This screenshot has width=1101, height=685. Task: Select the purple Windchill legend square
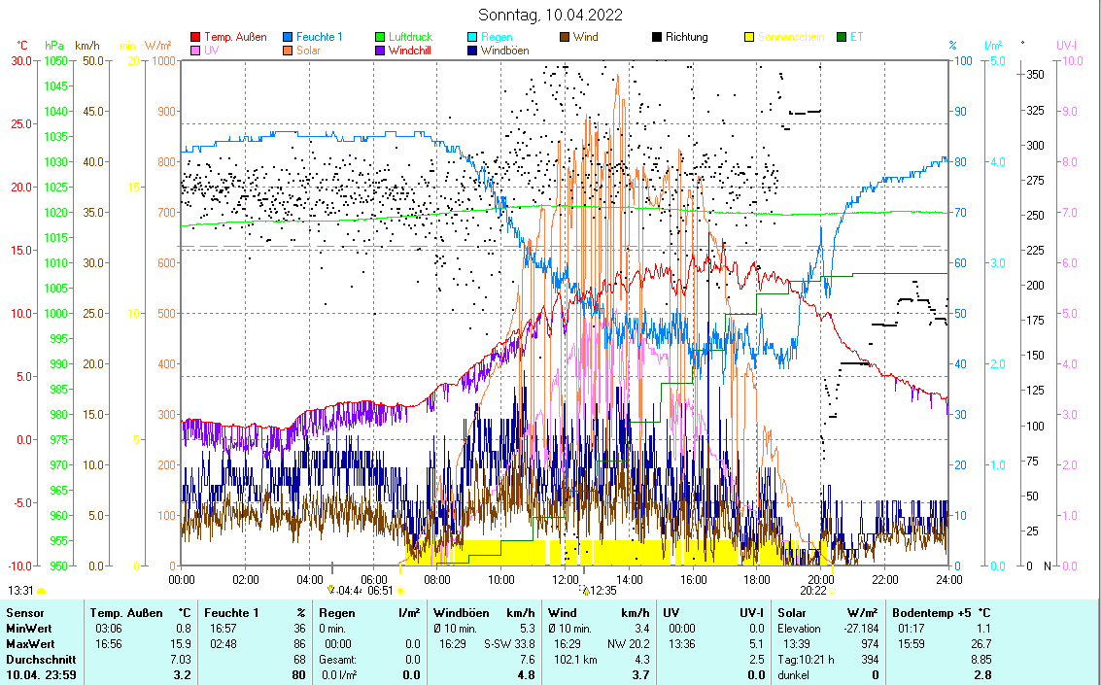coord(381,51)
